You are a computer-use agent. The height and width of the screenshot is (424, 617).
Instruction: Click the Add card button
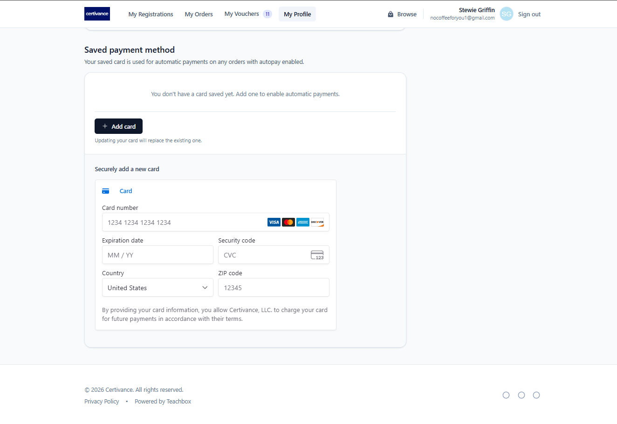118,126
